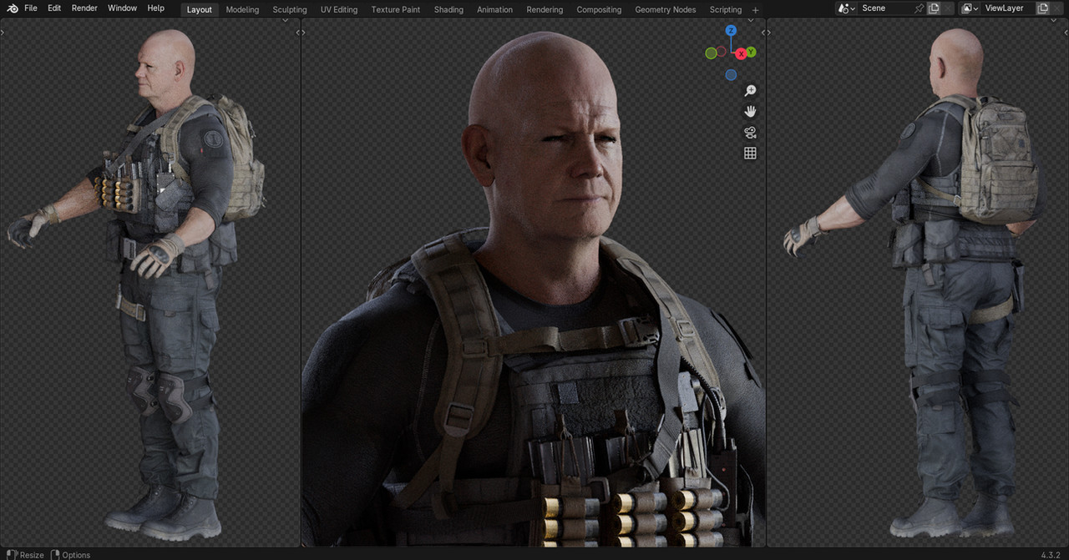
Task: Expand middle viewport header chevron
Action: [x=751, y=20]
